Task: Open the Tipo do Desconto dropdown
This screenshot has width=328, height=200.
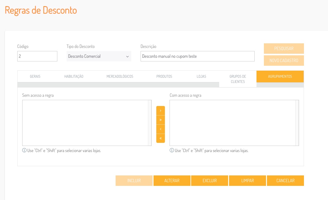Action: point(99,56)
